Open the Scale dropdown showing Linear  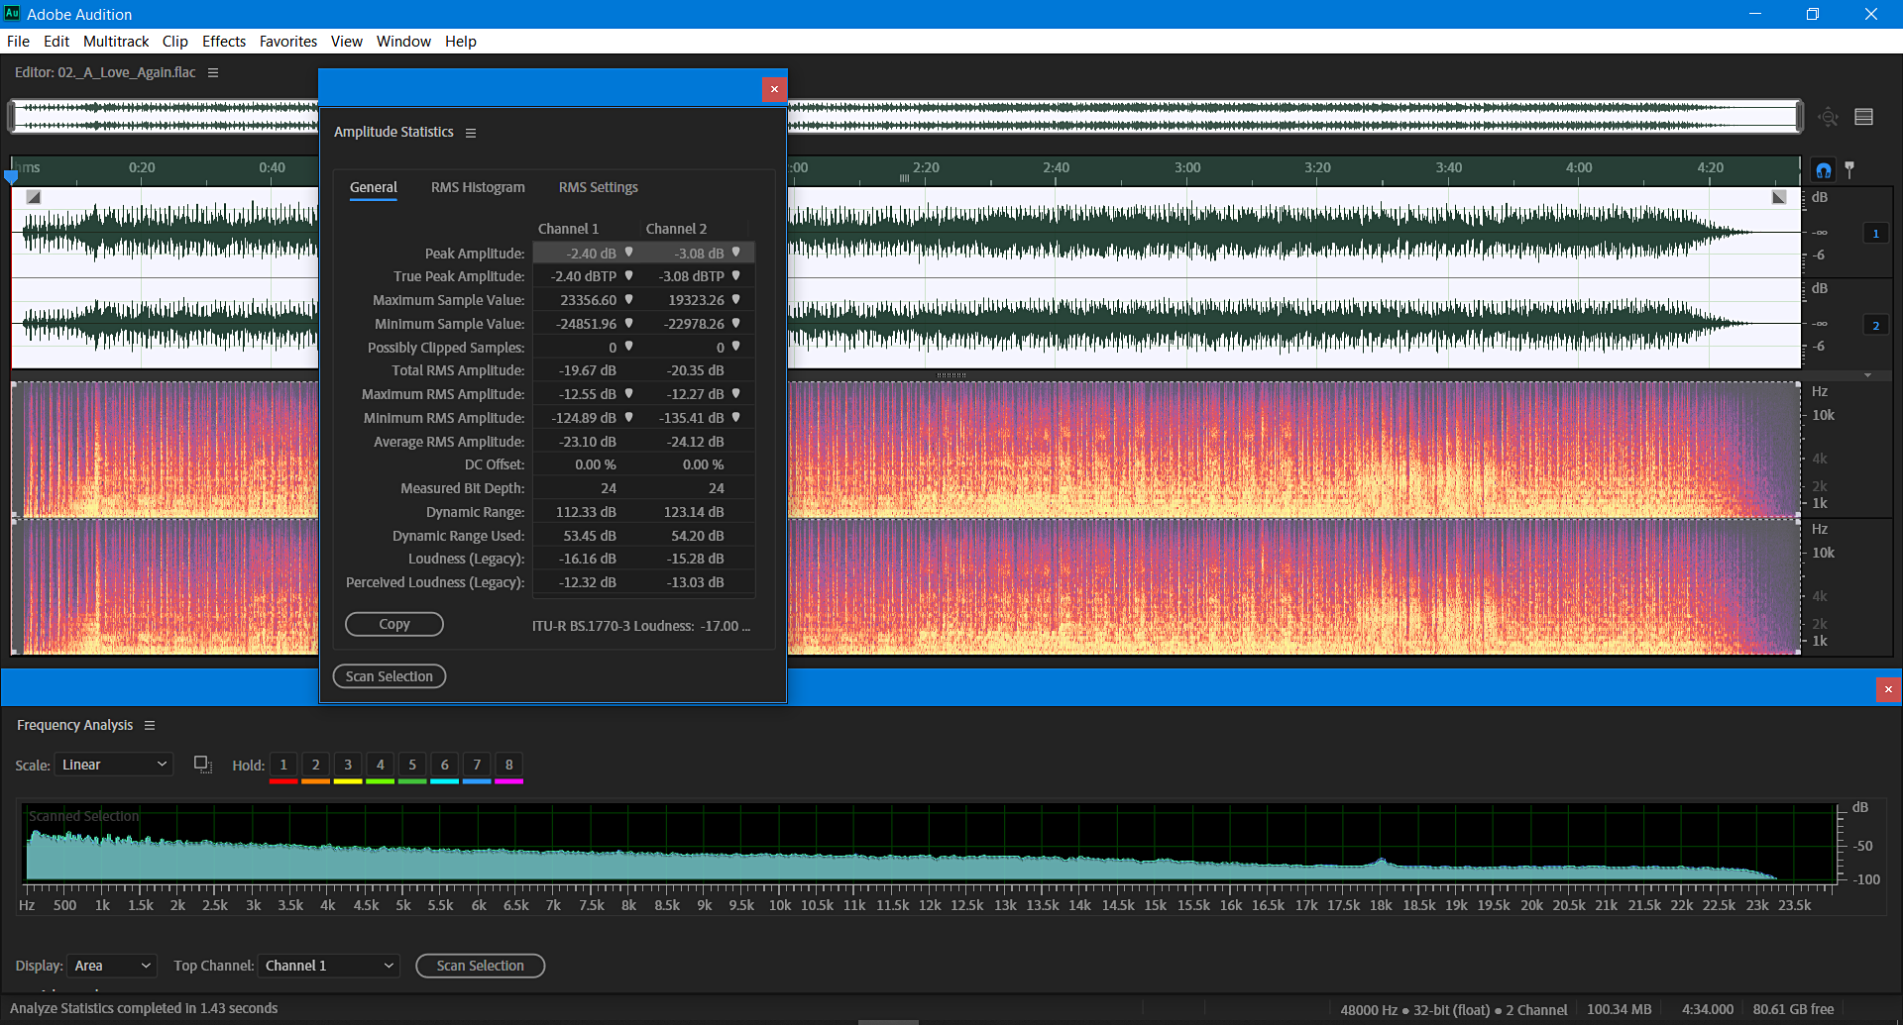coord(113,764)
